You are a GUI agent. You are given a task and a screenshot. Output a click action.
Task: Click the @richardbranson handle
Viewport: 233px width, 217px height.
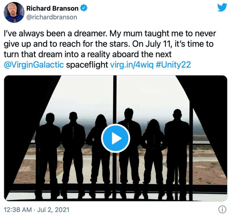[x=52, y=17]
